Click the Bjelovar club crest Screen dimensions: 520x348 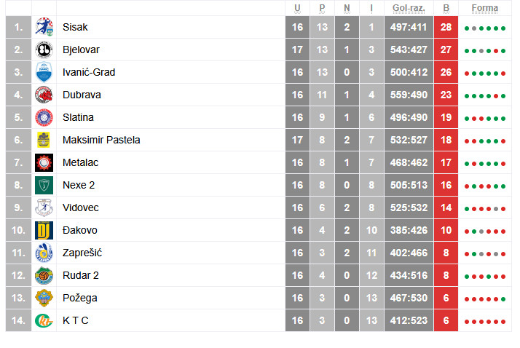(x=44, y=50)
